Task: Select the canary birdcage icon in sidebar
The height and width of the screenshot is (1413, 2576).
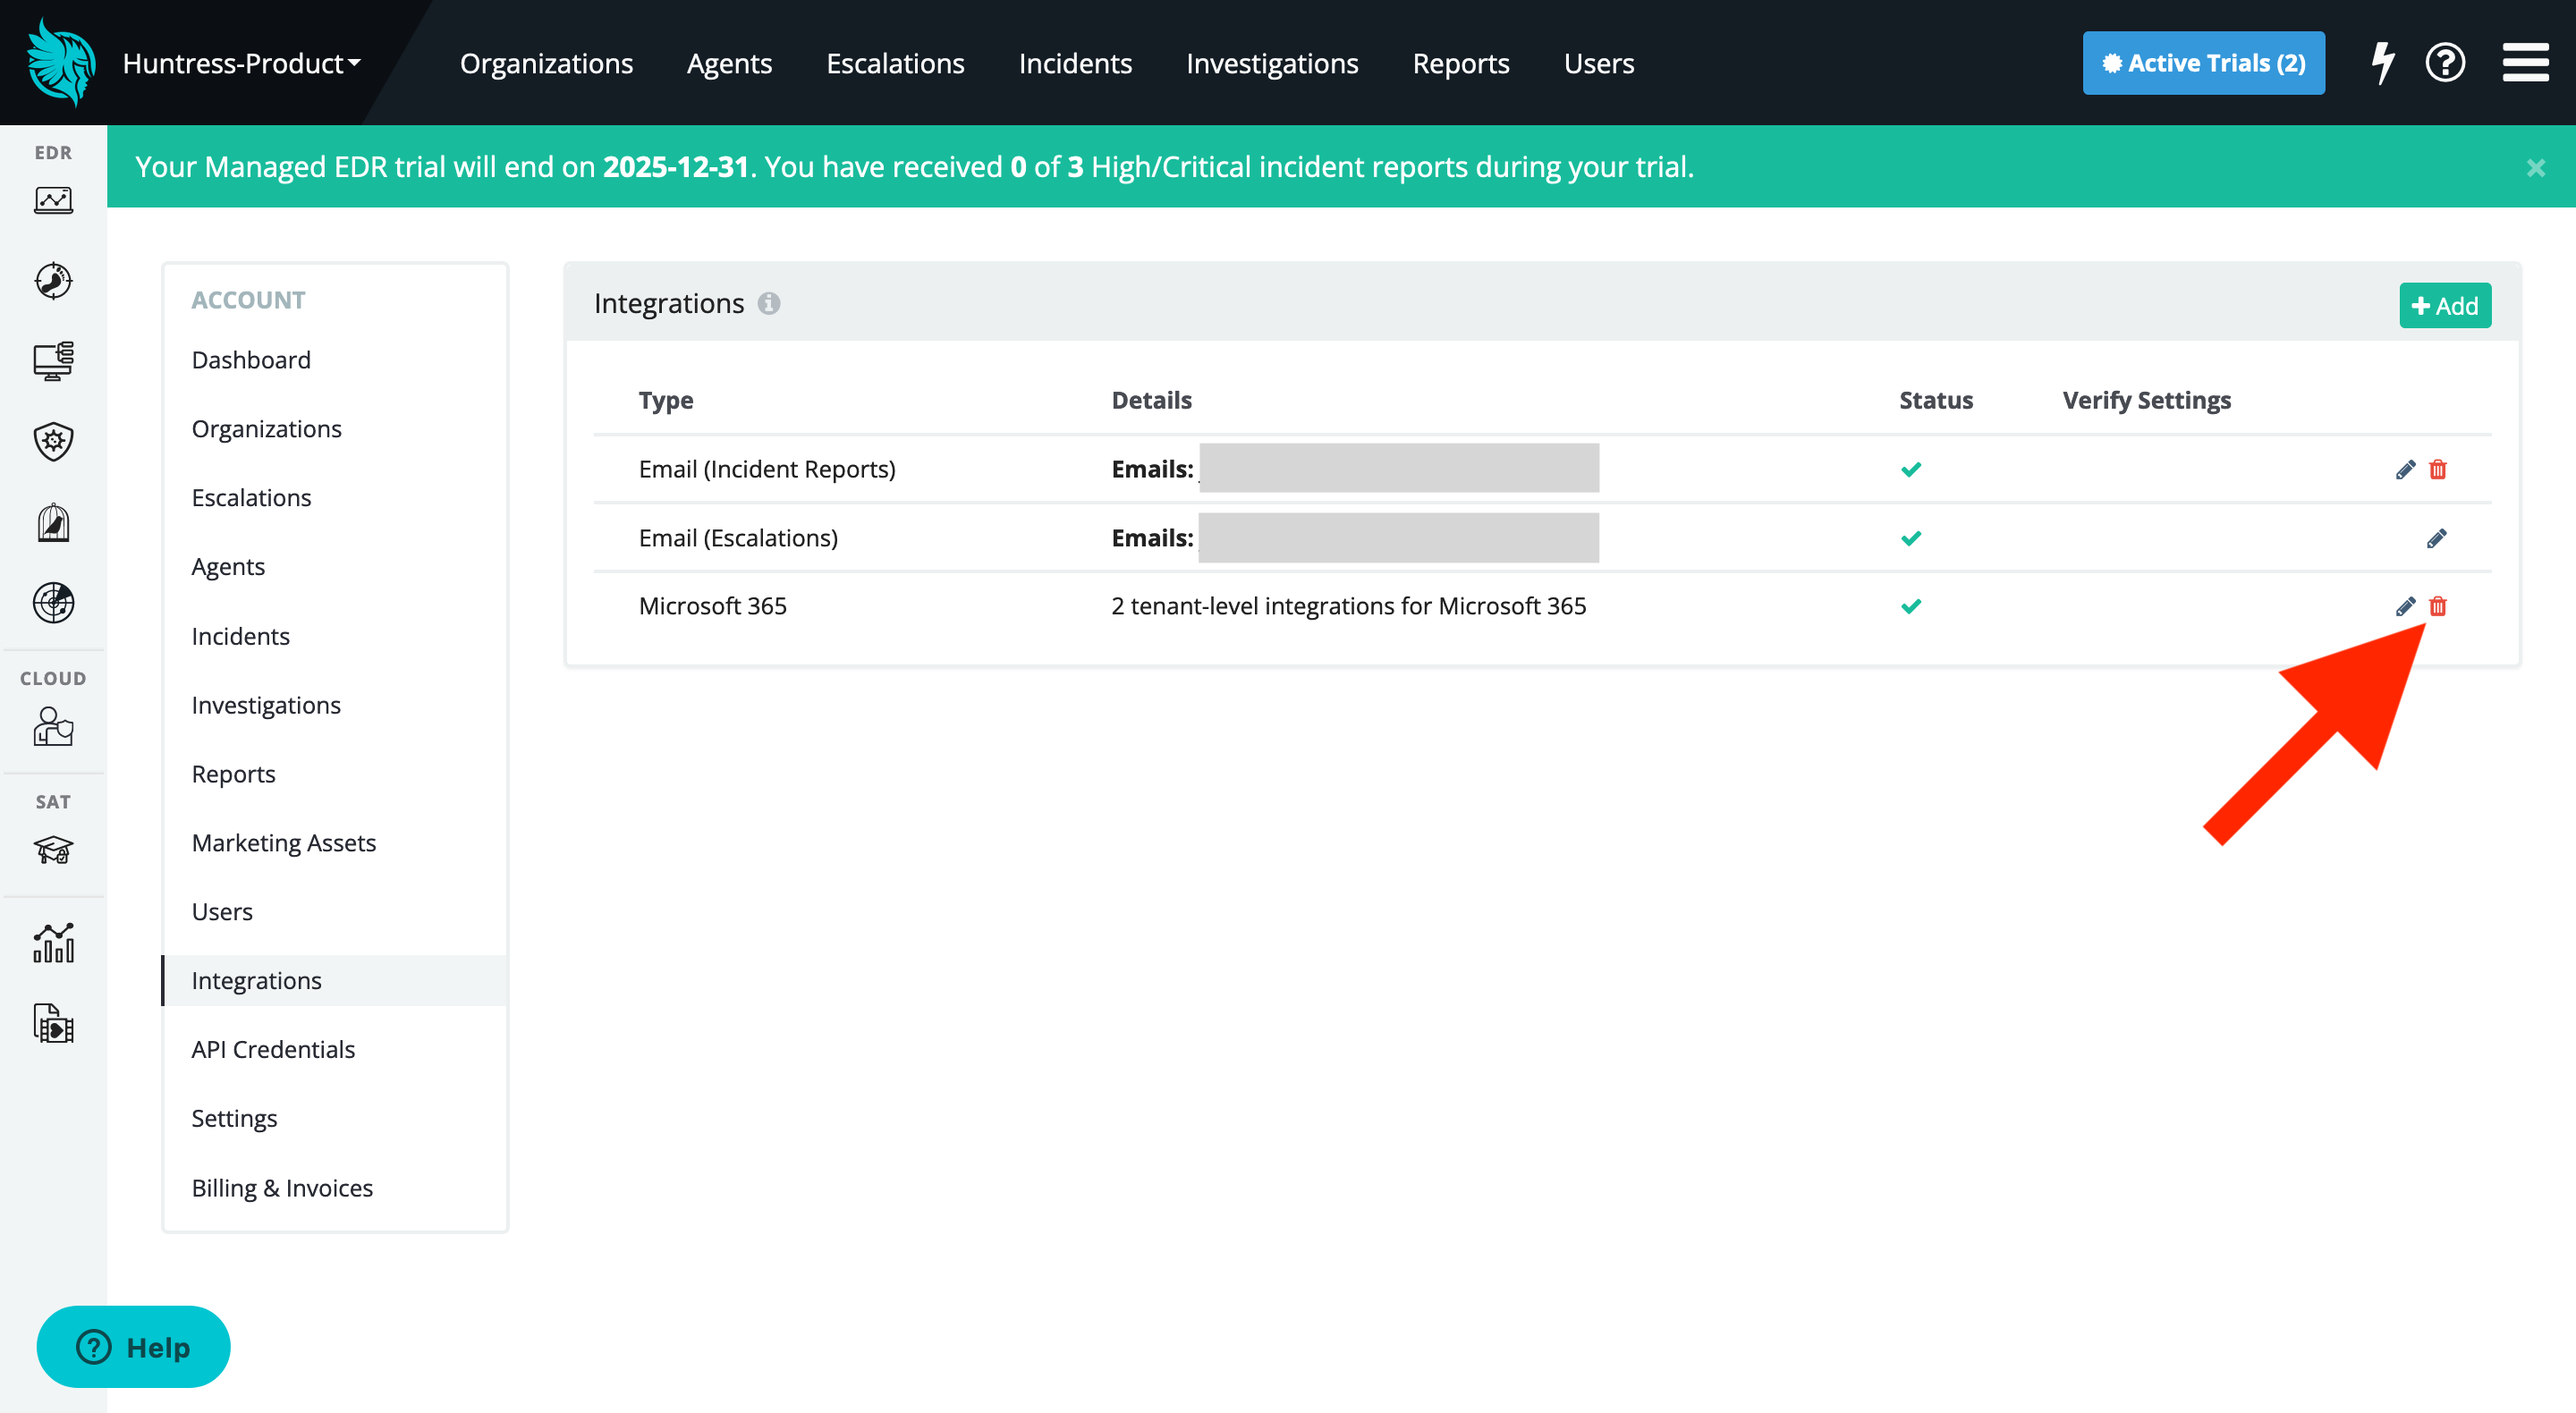Action: (53, 522)
